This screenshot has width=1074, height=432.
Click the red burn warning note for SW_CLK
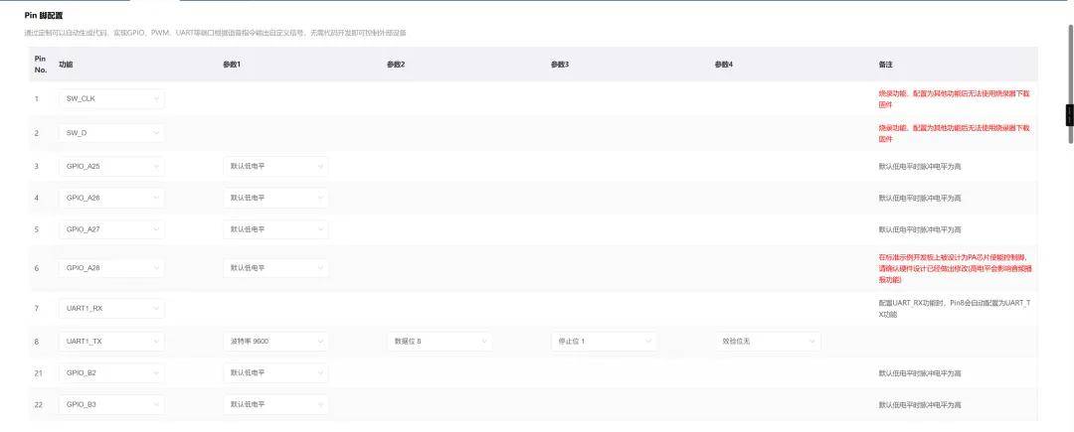tap(954, 98)
